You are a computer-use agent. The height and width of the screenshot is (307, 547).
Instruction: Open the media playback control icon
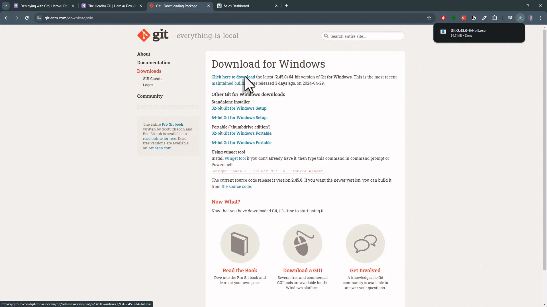click(x=510, y=18)
